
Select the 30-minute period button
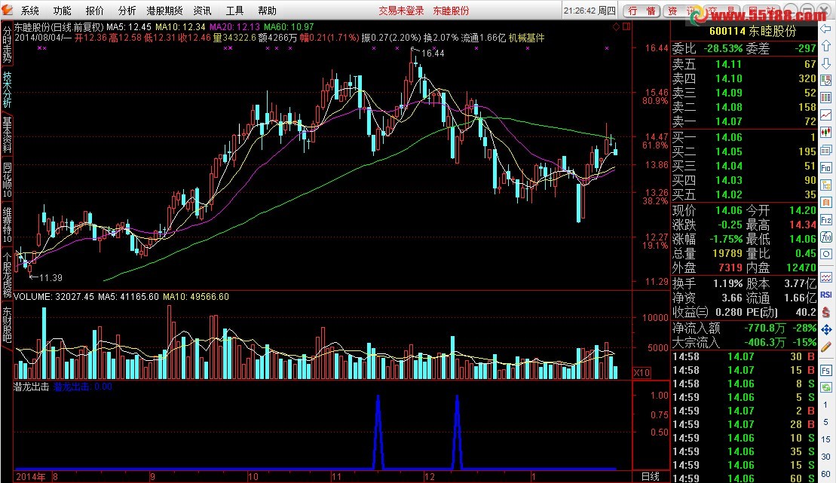(826, 457)
